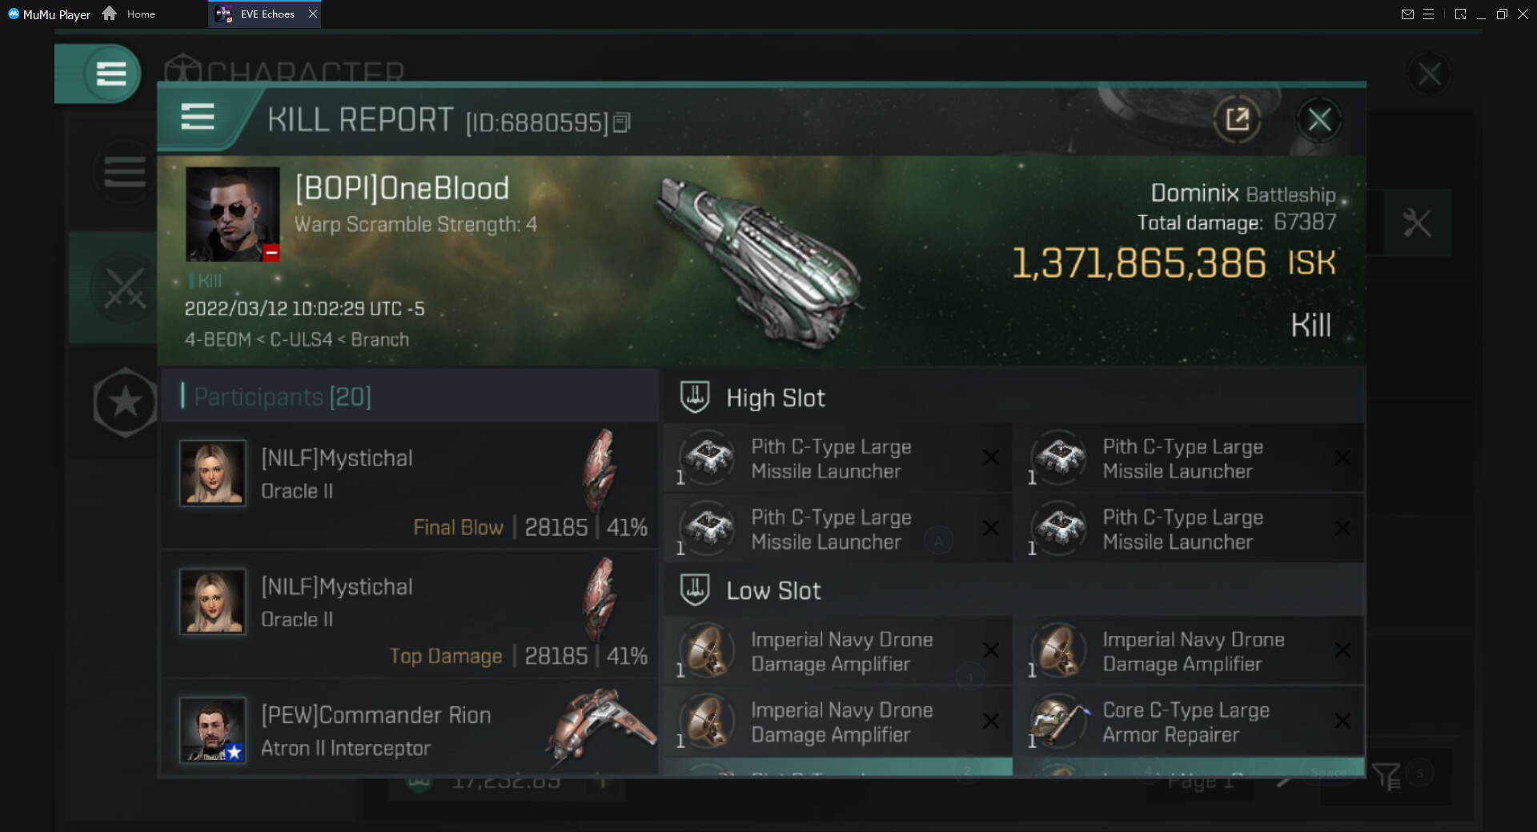Open the 4-BEOM system location link

tap(217, 339)
